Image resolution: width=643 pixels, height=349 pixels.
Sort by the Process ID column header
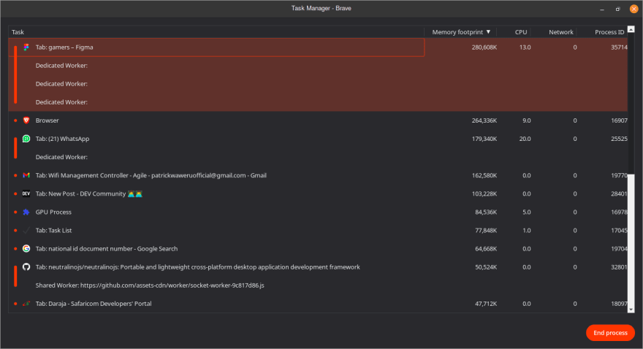point(609,32)
